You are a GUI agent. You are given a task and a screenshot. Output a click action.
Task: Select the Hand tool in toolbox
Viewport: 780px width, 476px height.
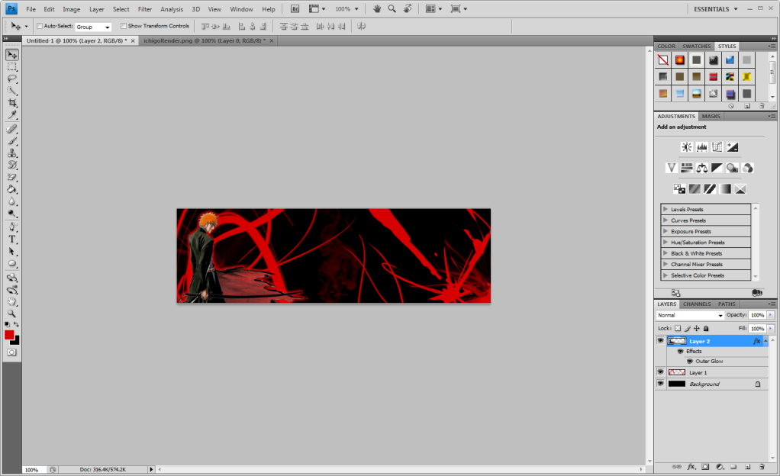pyautogui.click(x=12, y=301)
